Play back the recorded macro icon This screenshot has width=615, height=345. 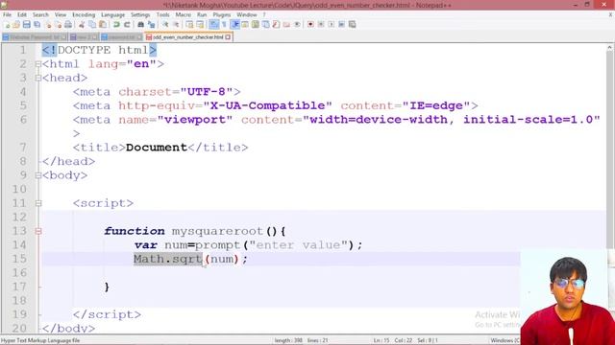click(331, 25)
